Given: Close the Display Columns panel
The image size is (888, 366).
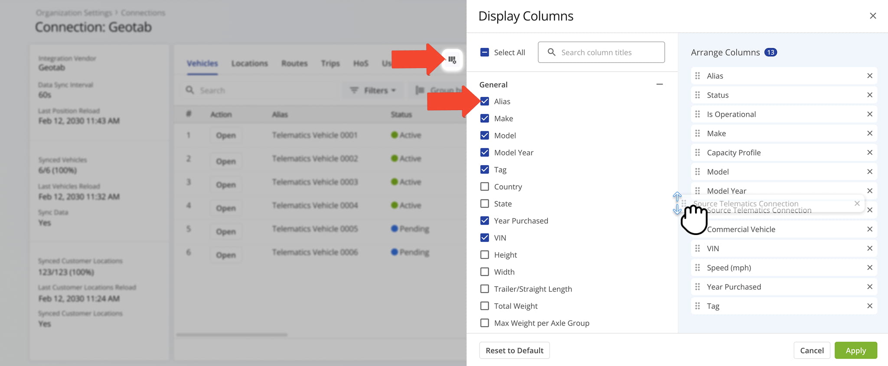Looking at the screenshot, I should (873, 16).
